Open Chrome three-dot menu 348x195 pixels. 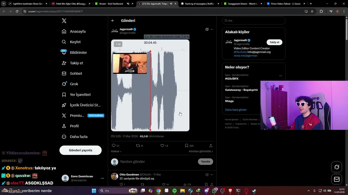pyautogui.click(x=344, y=11)
